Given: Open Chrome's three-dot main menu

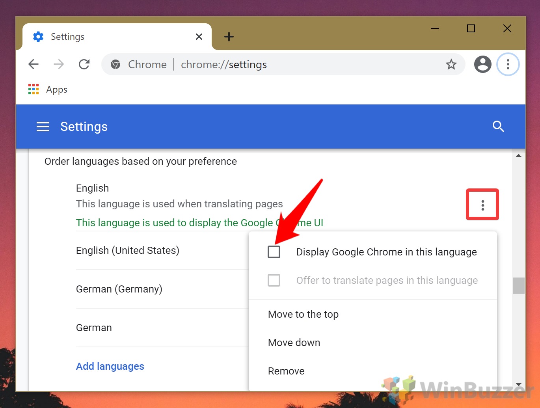Looking at the screenshot, I should coord(508,64).
